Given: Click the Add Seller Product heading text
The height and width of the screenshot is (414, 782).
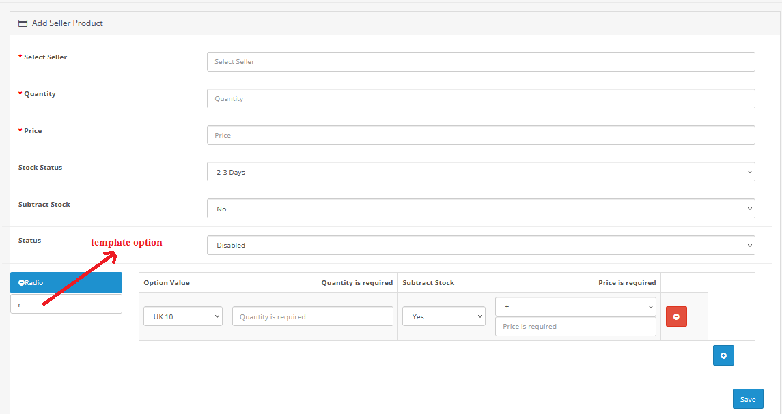Looking at the screenshot, I should tap(68, 23).
